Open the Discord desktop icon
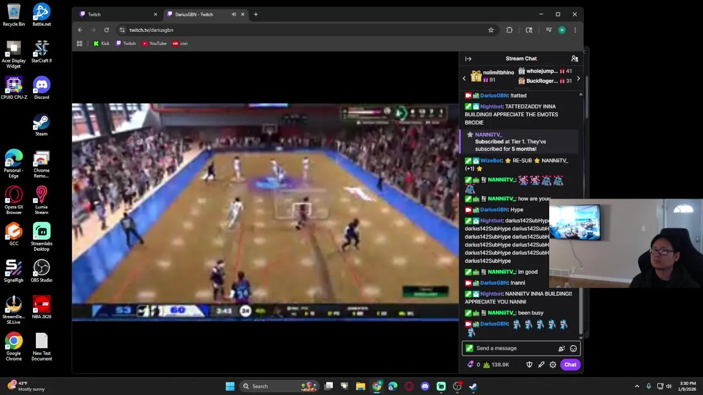 click(x=41, y=88)
